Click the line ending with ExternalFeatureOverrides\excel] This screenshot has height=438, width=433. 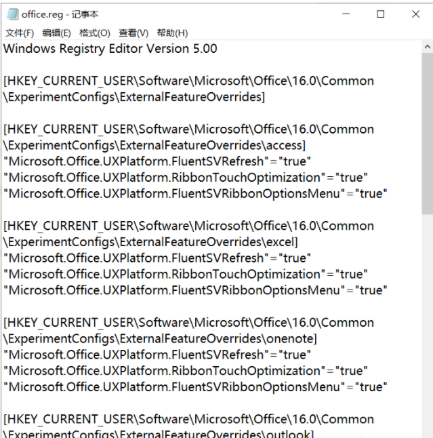pos(150,242)
